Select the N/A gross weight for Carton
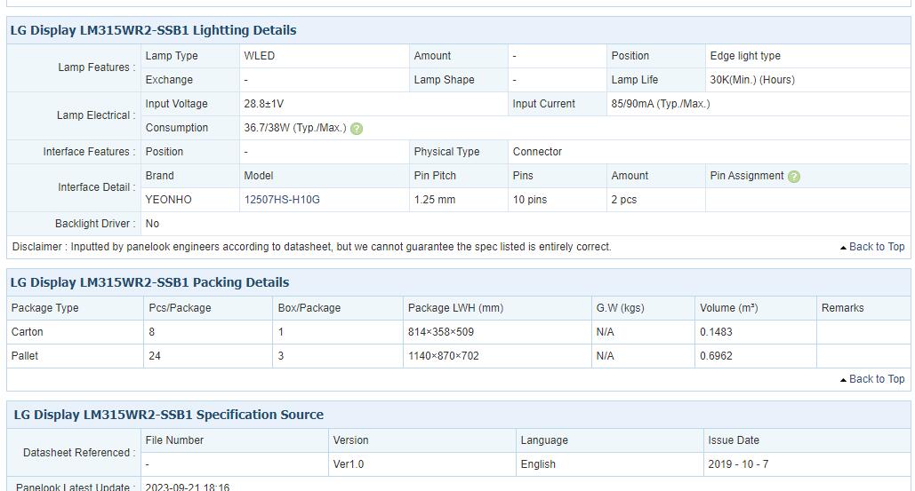The image size is (915, 491). click(x=606, y=332)
